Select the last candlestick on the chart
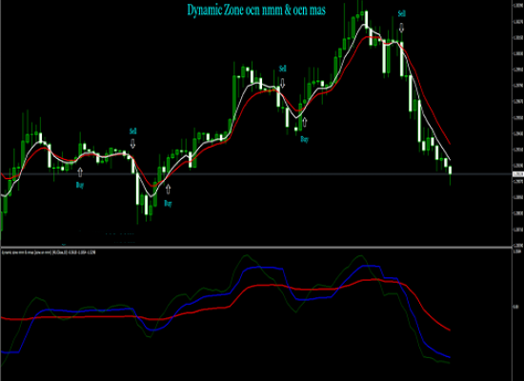Screen dimensions: 524x381 pos(450,172)
